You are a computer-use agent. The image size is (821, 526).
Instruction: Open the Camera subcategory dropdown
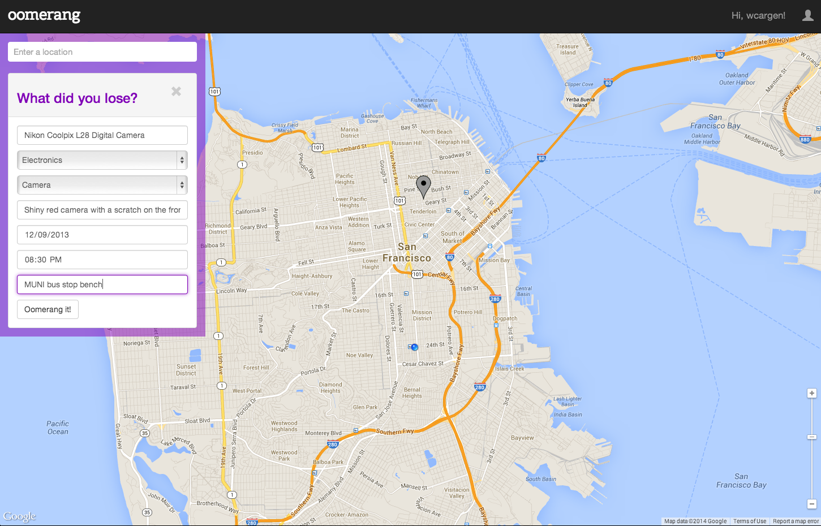pos(102,185)
